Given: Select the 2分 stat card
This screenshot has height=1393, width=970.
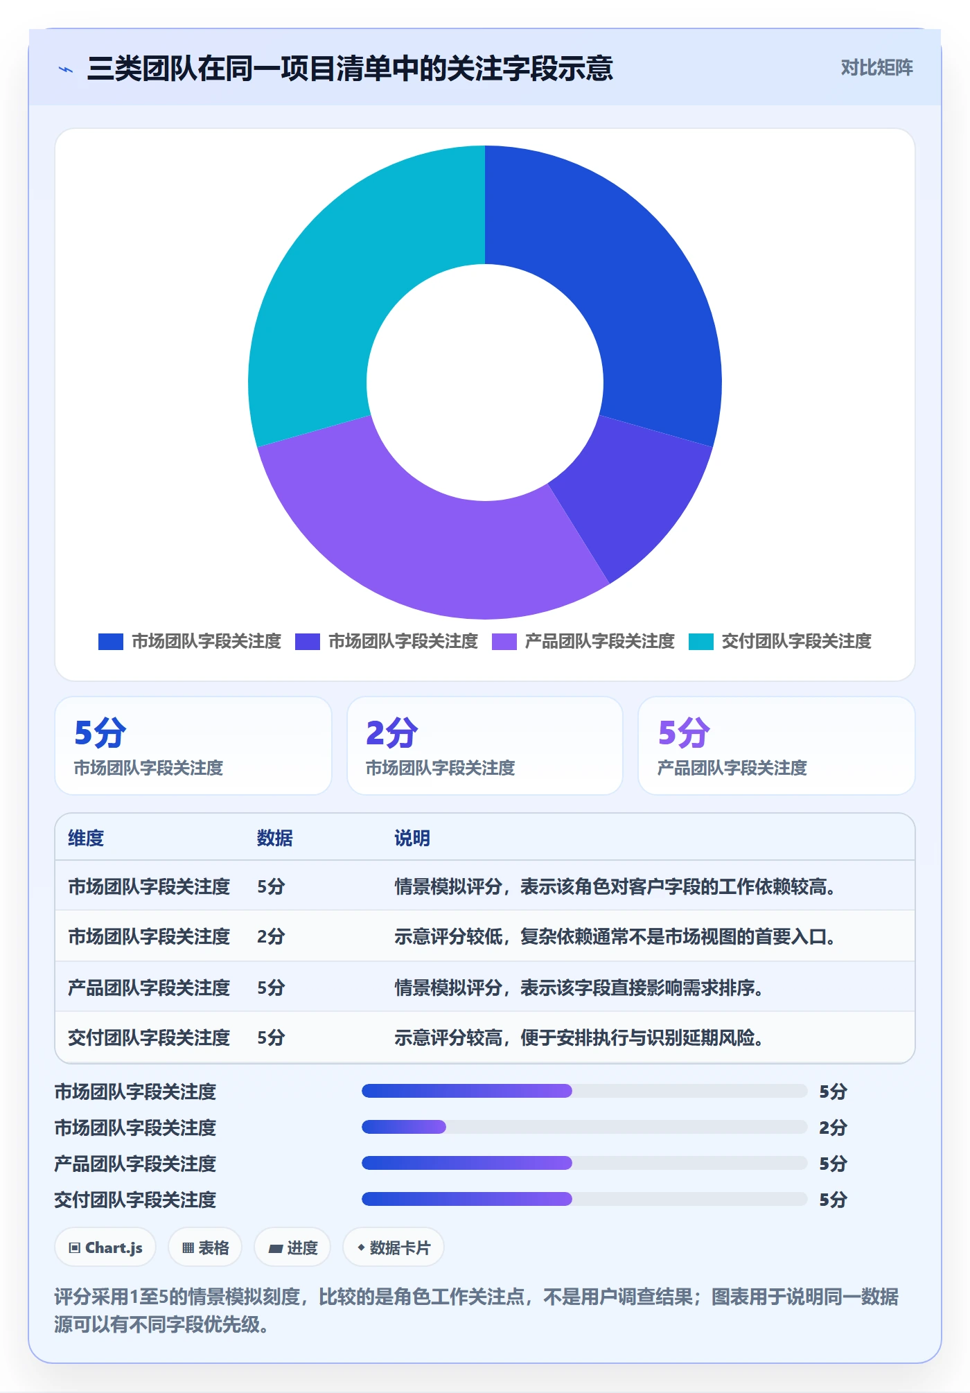Looking at the screenshot, I should click(485, 746).
